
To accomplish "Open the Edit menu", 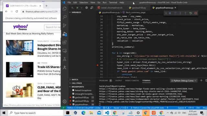I will (x=75, y=3).
